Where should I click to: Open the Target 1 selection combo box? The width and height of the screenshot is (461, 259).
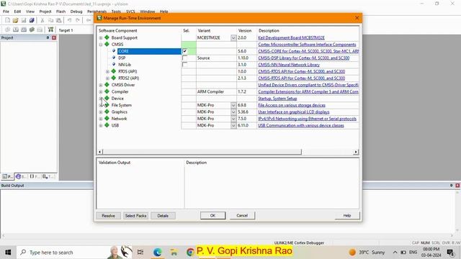tap(75, 30)
